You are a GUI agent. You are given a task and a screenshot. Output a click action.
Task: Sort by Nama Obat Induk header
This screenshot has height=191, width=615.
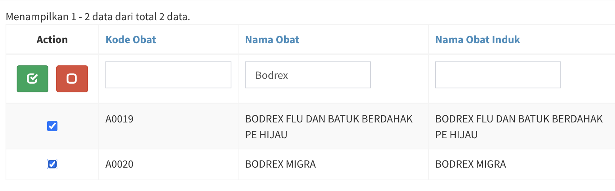[477, 40]
